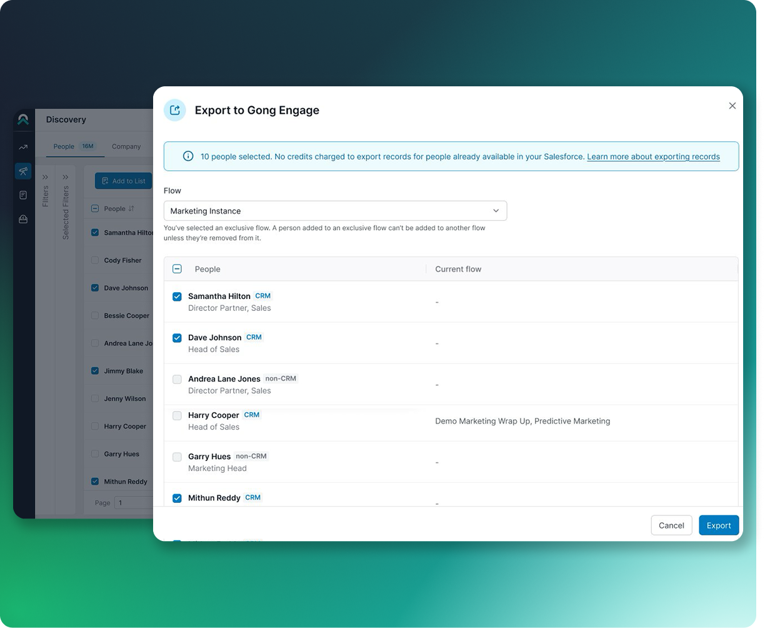Click the Cancel button
Viewport: 765px width, 628px height.
671,525
